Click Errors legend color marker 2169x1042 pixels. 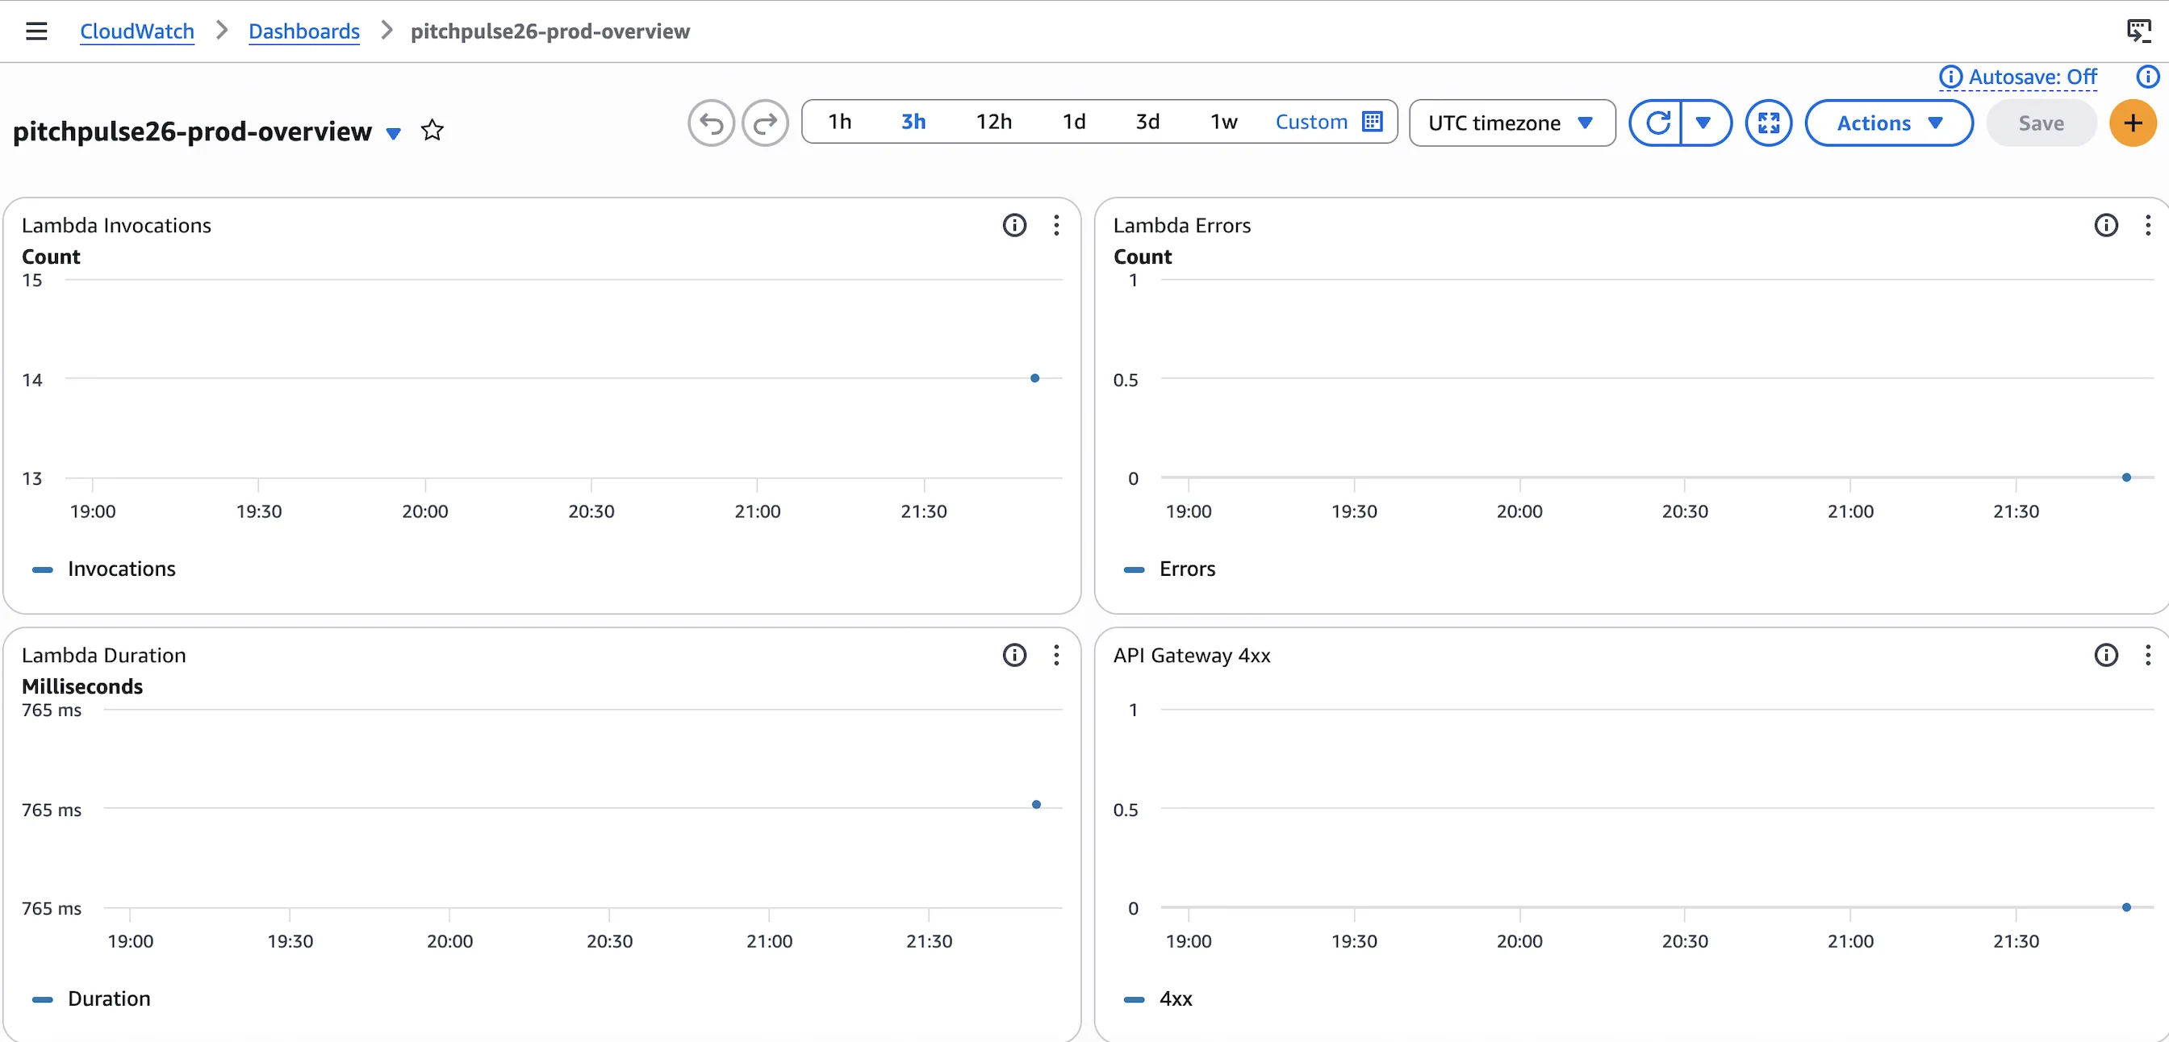(x=1135, y=570)
